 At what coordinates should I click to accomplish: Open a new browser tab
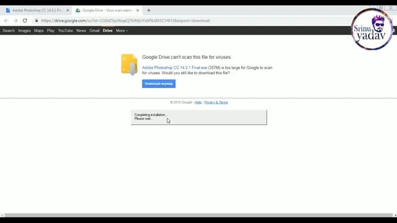(x=149, y=11)
